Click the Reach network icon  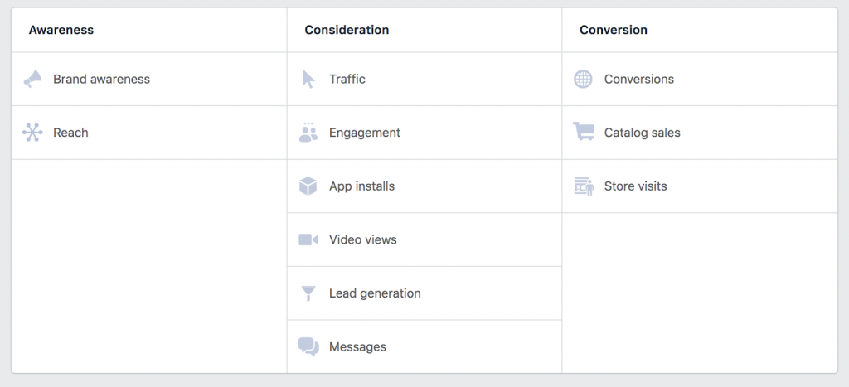tap(32, 133)
